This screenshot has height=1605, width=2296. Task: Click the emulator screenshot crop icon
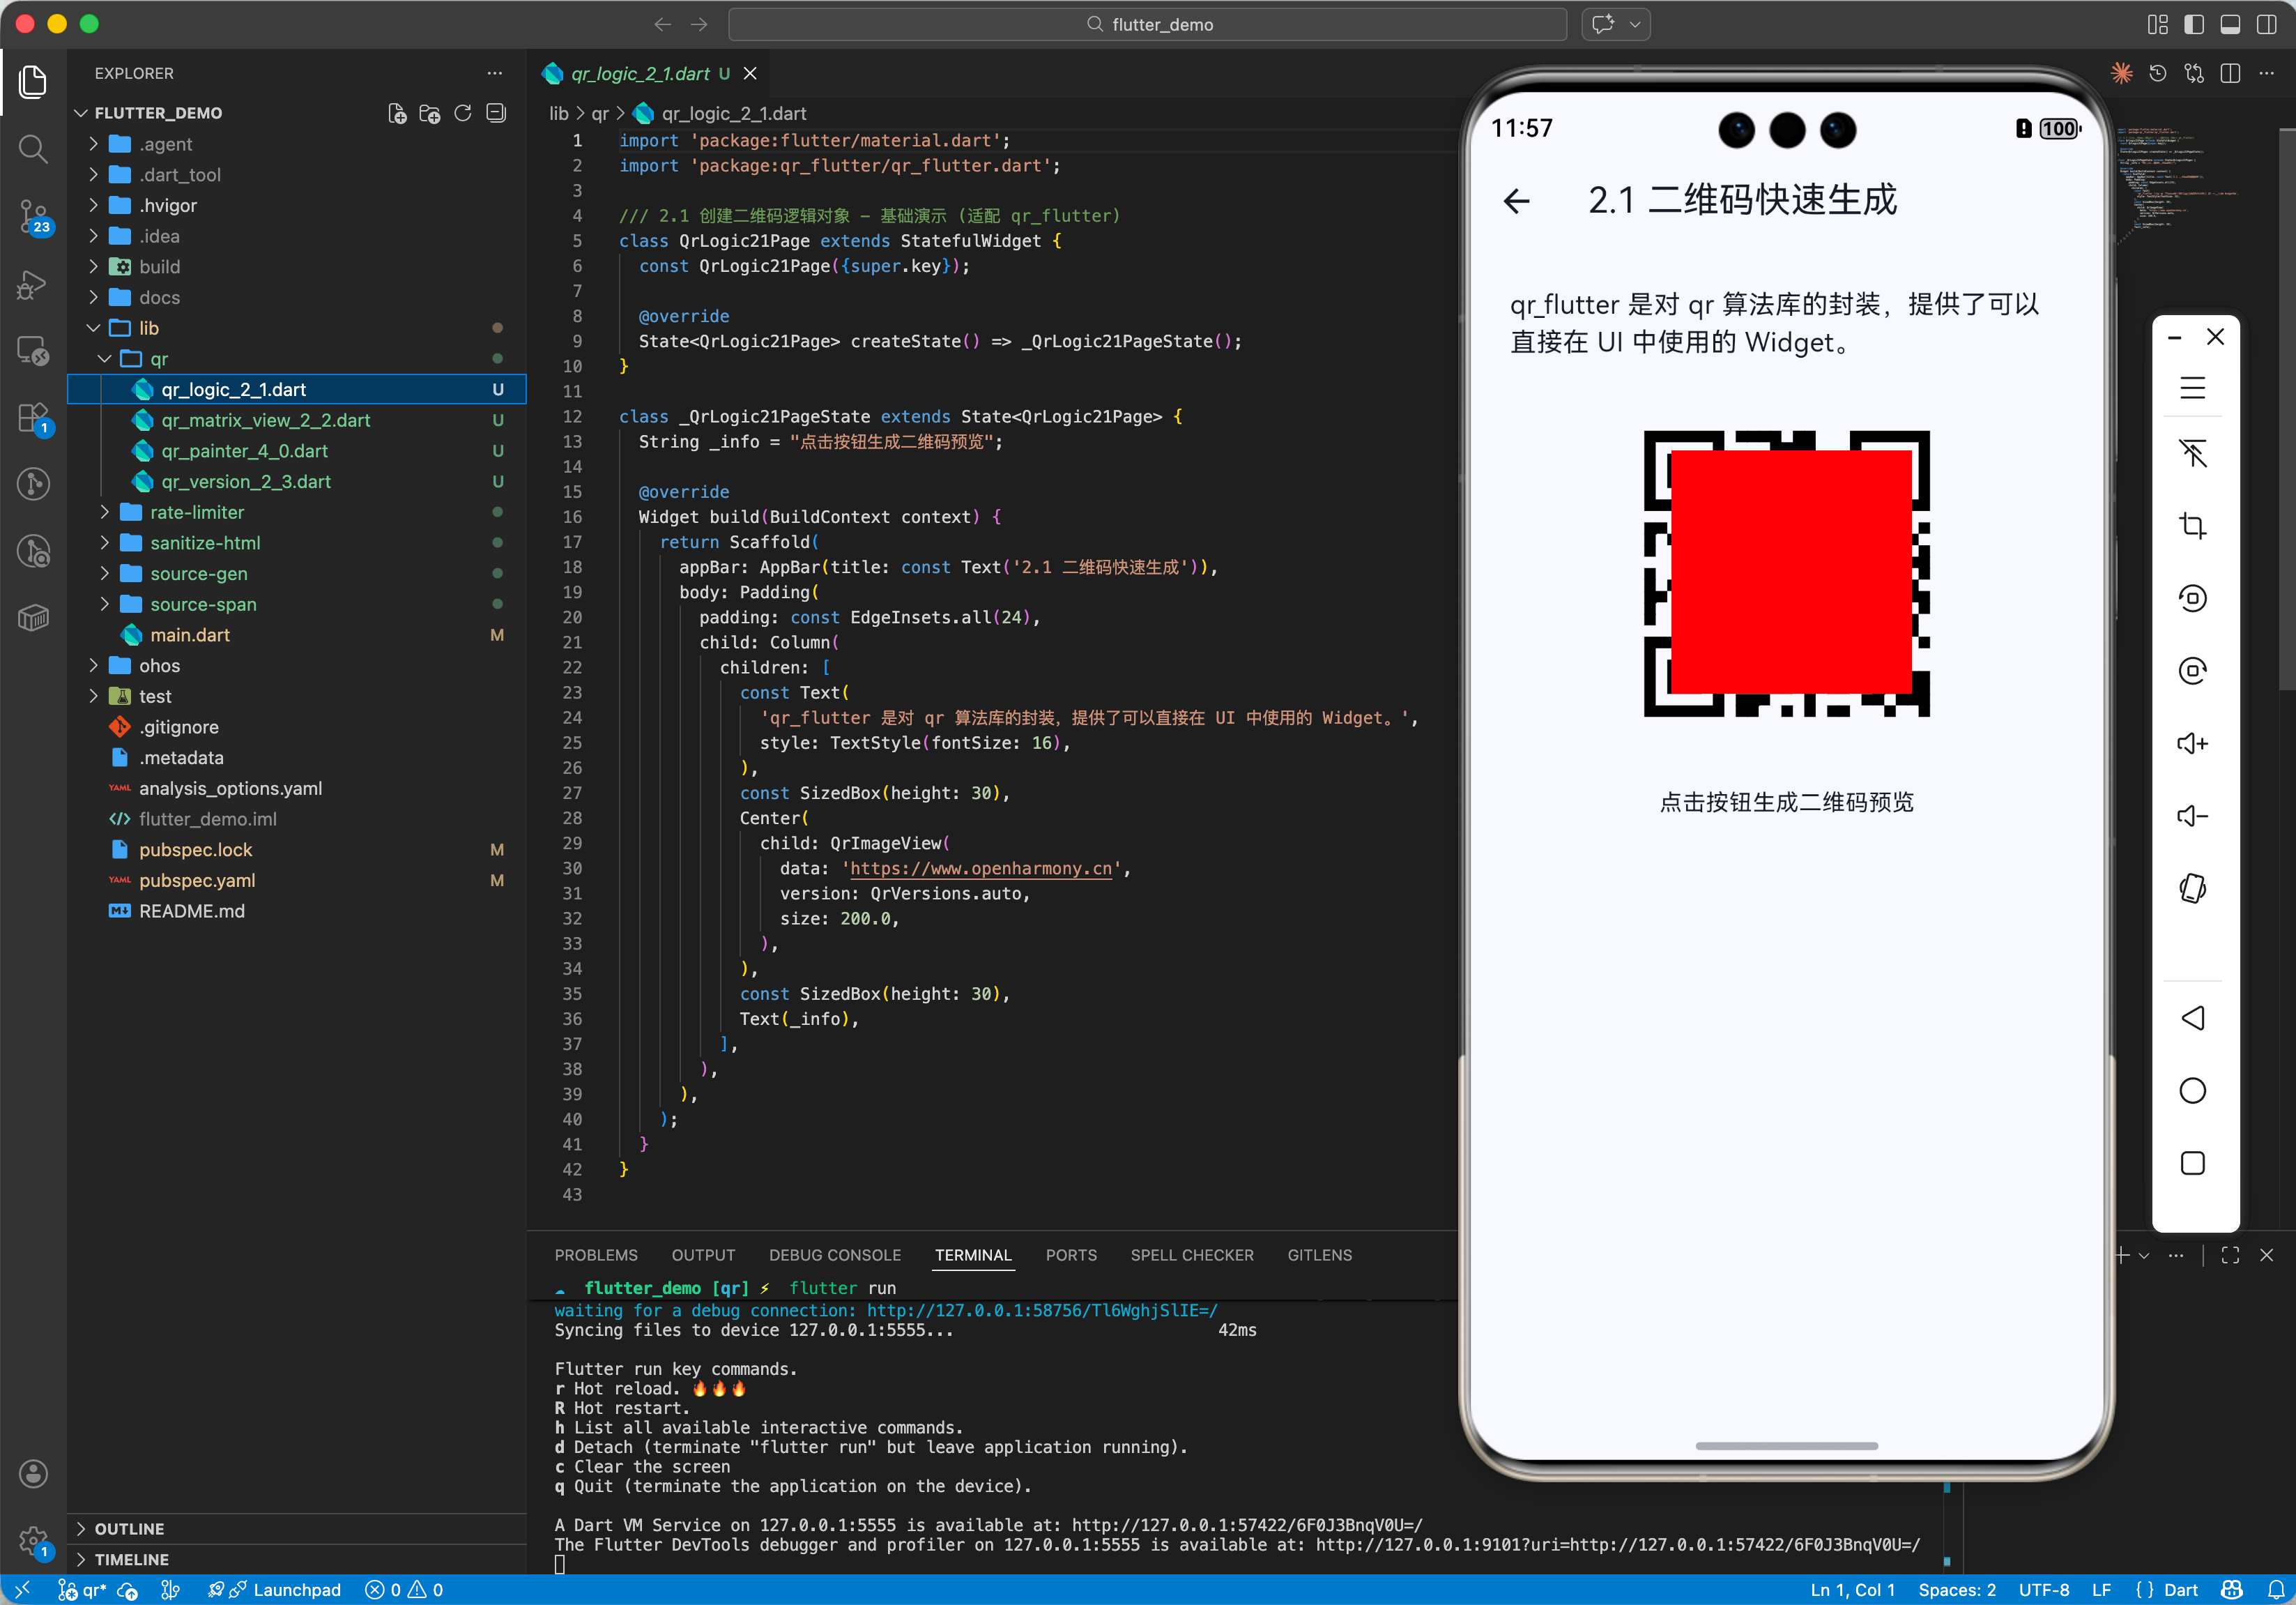click(x=2192, y=525)
